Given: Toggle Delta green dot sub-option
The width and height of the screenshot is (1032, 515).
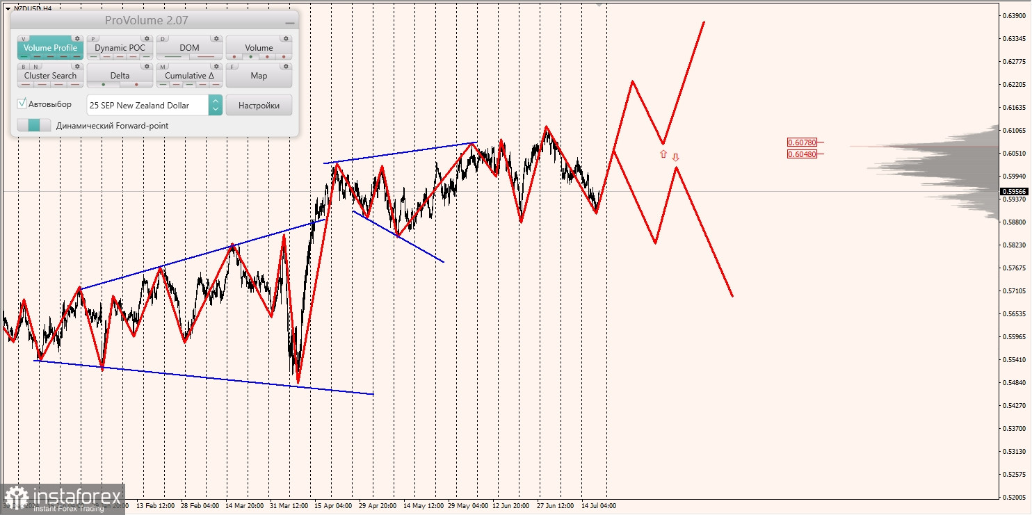Looking at the screenshot, I should click(104, 85).
